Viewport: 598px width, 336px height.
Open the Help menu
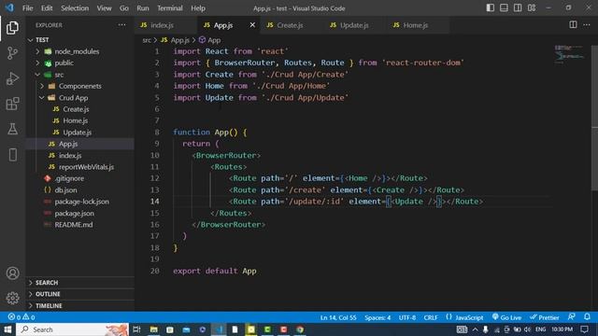click(x=198, y=8)
